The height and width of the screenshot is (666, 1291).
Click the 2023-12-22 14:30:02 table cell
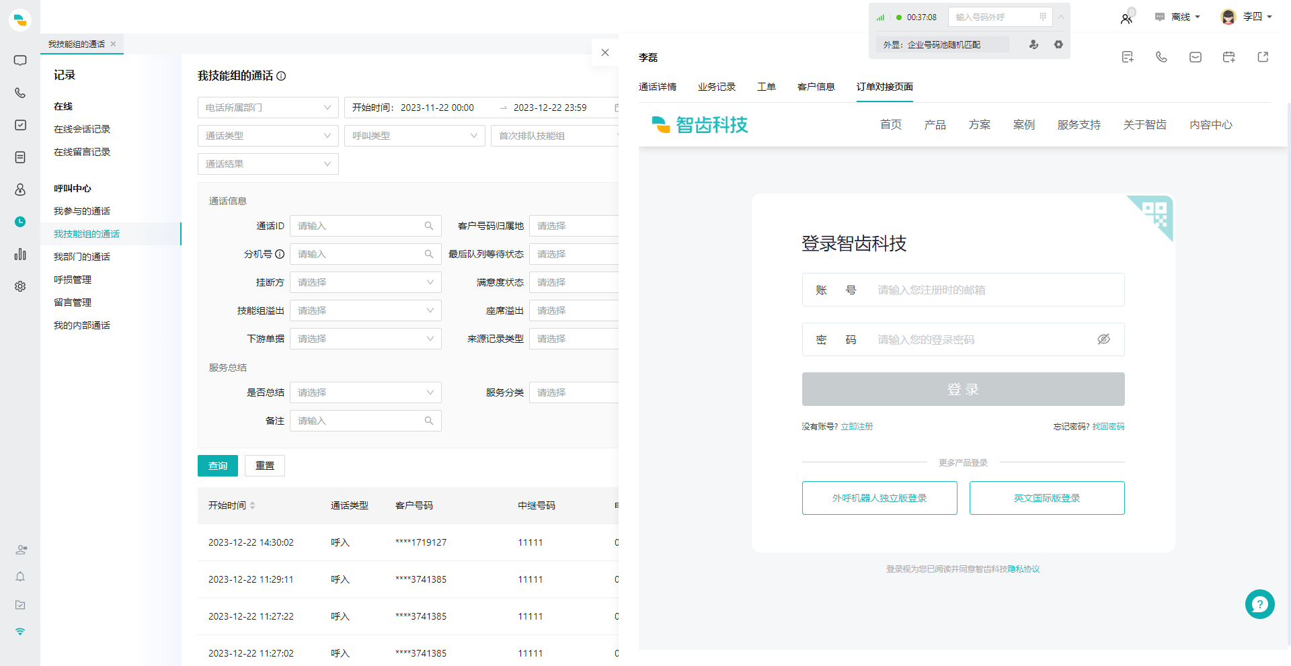(251, 542)
